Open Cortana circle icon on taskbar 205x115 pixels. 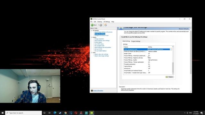coord(44,113)
